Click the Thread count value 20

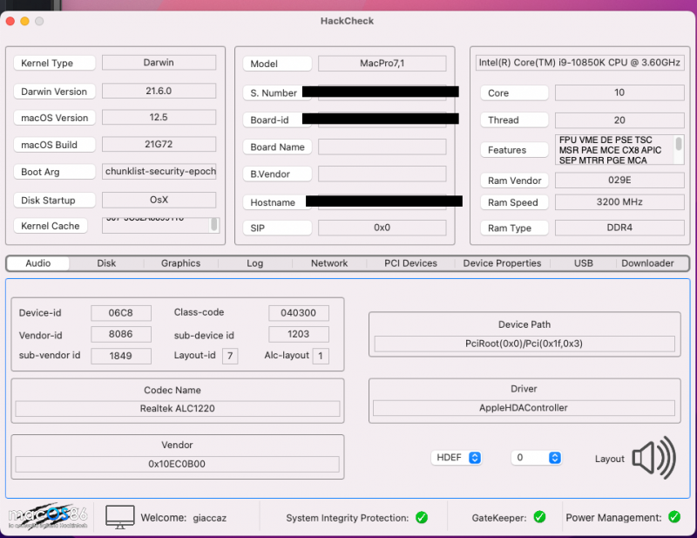(619, 120)
